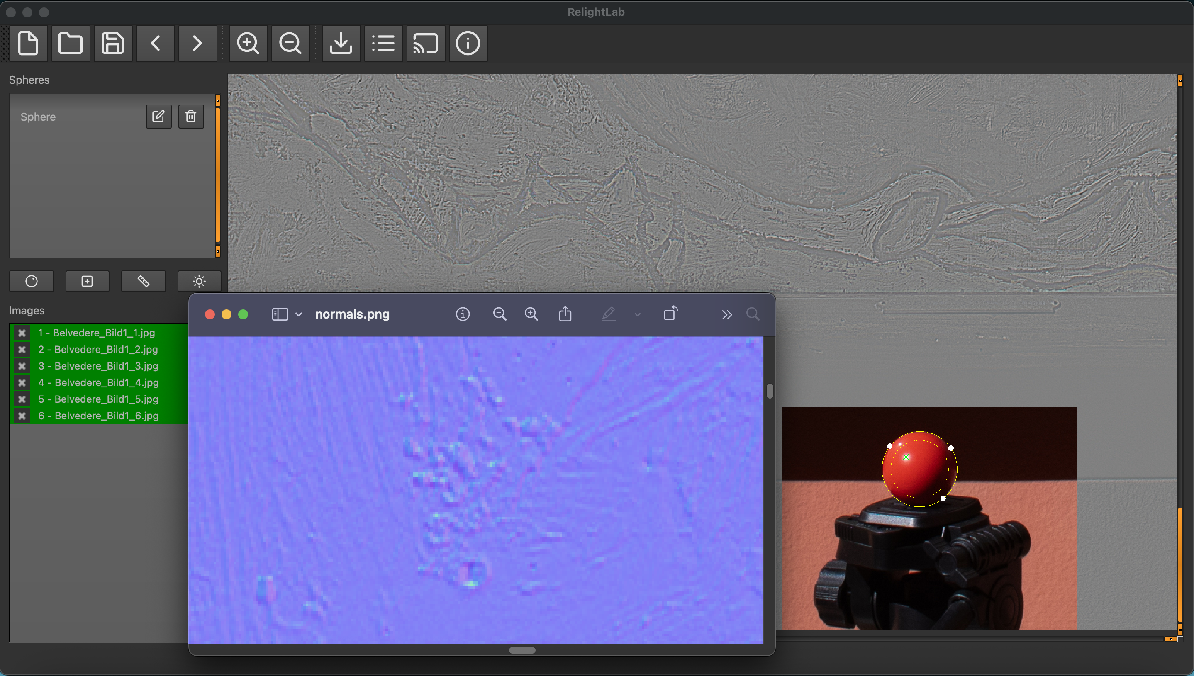This screenshot has width=1194, height=676.
Task: Save project using the floppy disk icon
Action: [113, 44]
